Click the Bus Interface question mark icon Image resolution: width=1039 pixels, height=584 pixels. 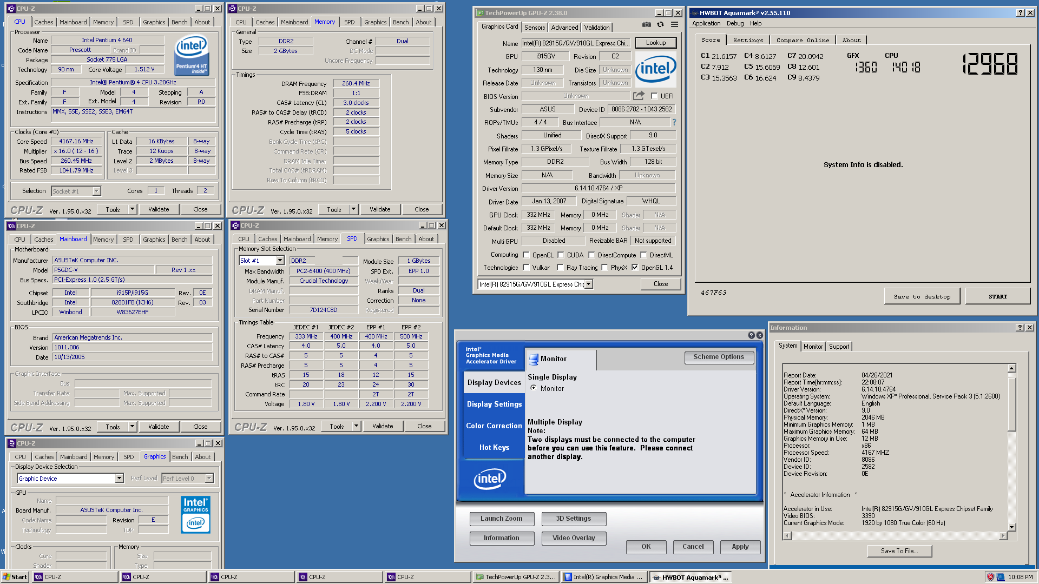pyautogui.click(x=674, y=122)
